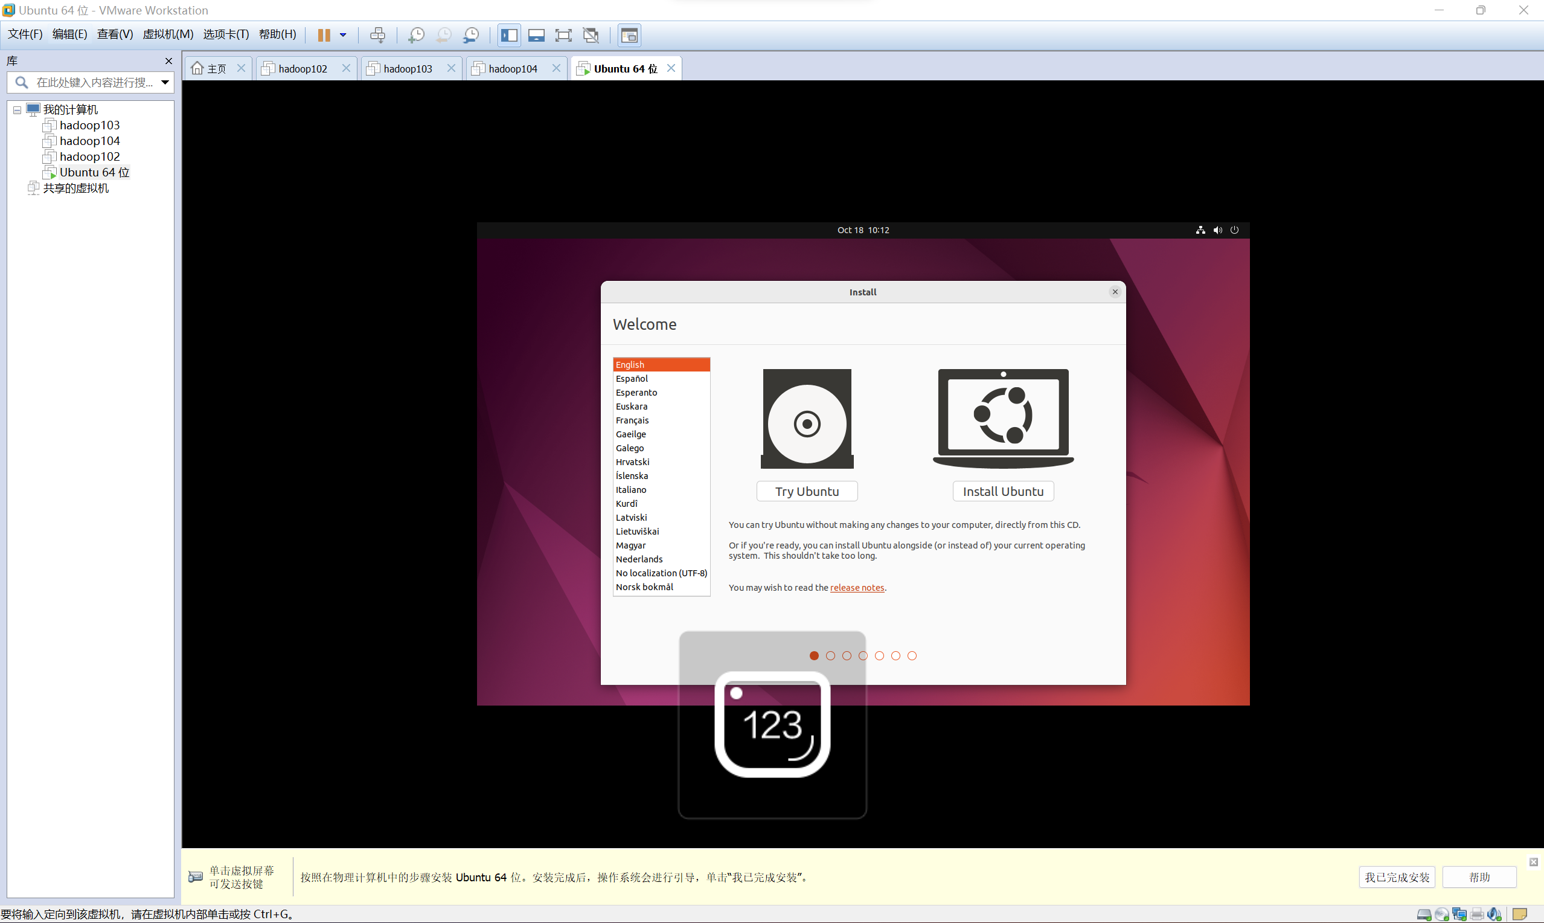Click the Install Ubuntu button
The image size is (1544, 923).
click(1002, 491)
